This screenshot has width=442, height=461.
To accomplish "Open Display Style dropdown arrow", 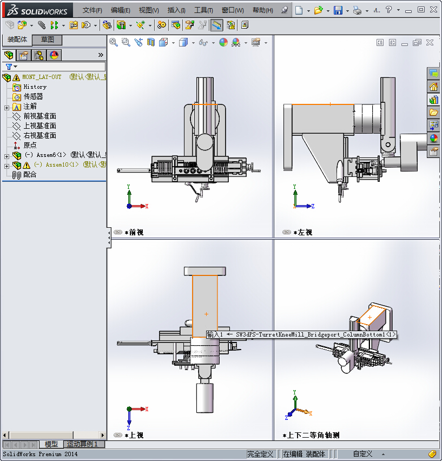I will (x=193, y=43).
